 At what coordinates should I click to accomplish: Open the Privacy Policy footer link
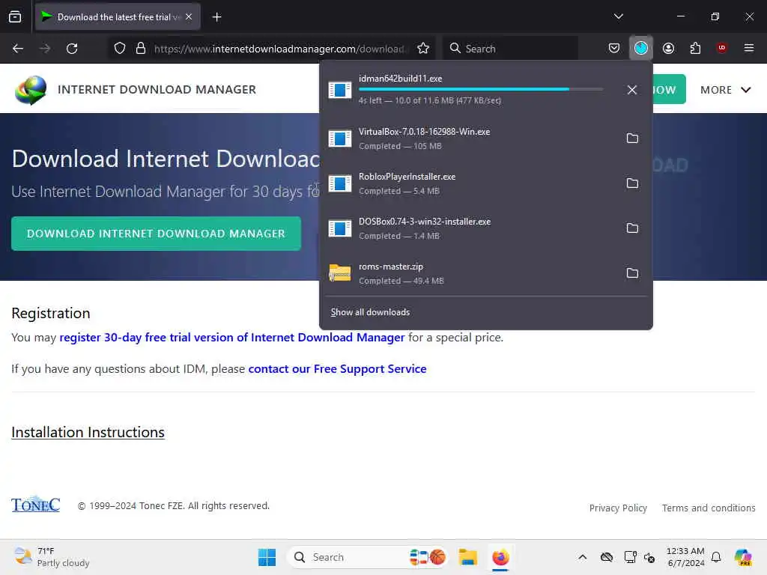click(618, 508)
